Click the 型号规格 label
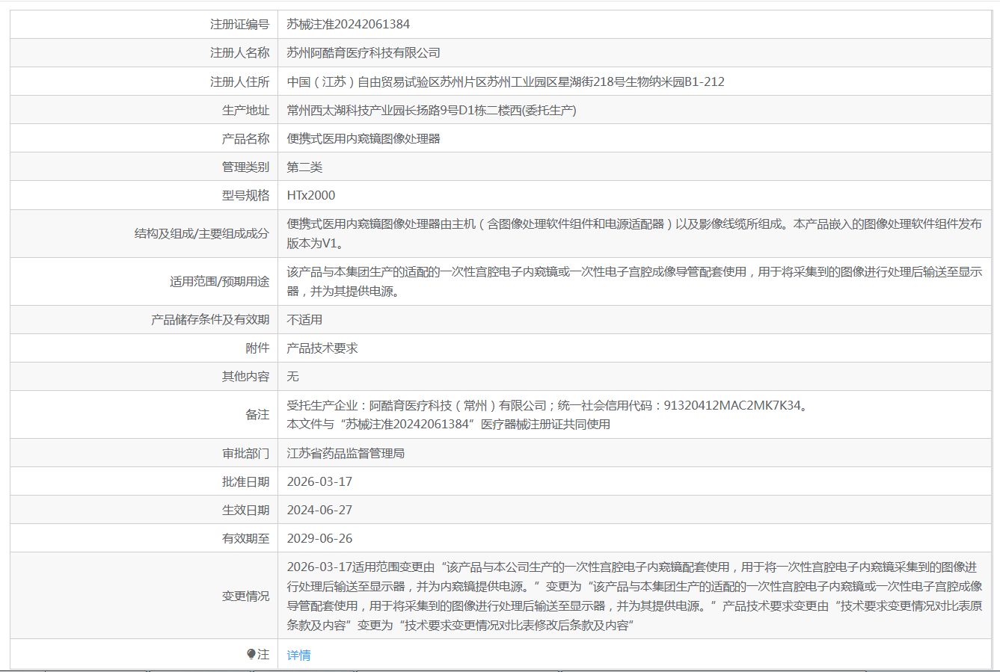 [x=245, y=195]
